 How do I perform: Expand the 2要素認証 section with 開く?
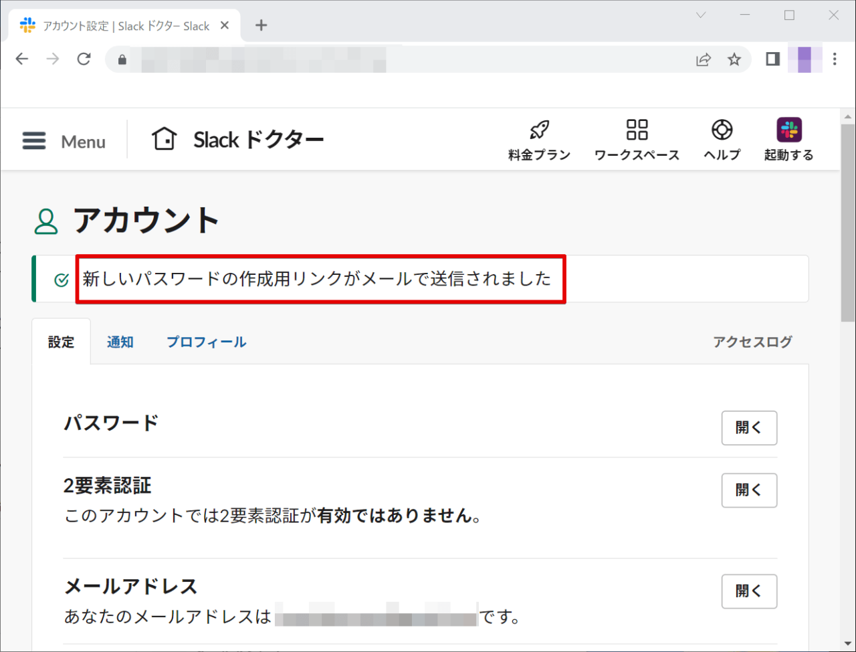click(749, 490)
